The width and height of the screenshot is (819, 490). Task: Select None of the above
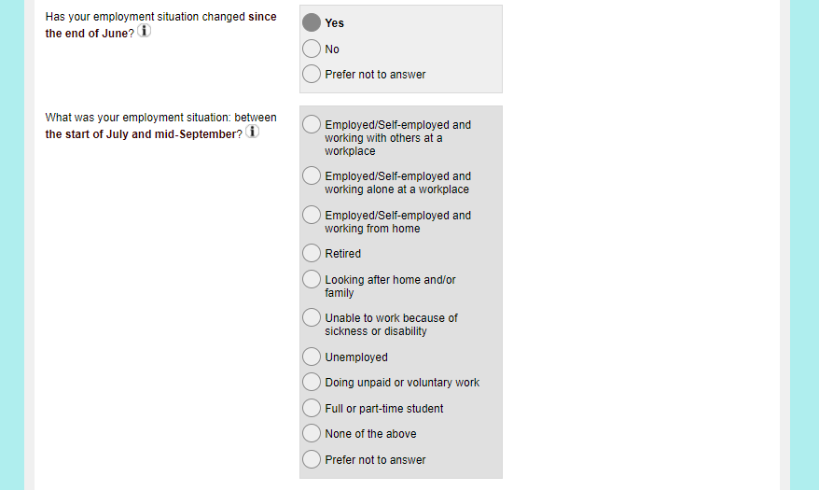click(x=312, y=433)
